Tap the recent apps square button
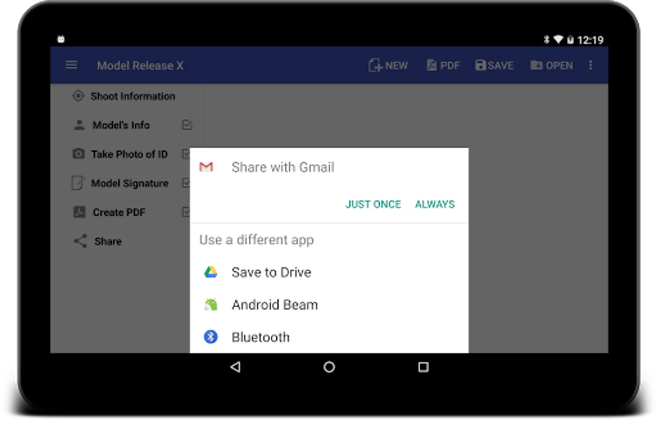 [x=423, y=367]
